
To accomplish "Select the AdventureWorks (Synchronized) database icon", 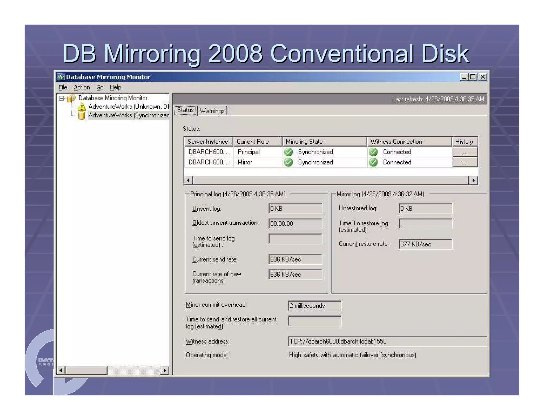I will tap(82, 115).
